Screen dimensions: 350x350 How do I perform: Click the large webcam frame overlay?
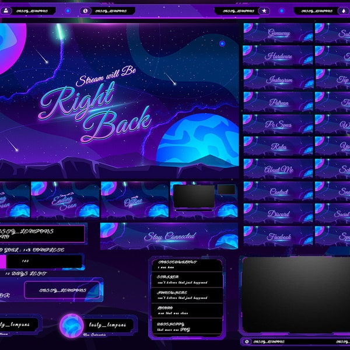[x=295, y=295]
